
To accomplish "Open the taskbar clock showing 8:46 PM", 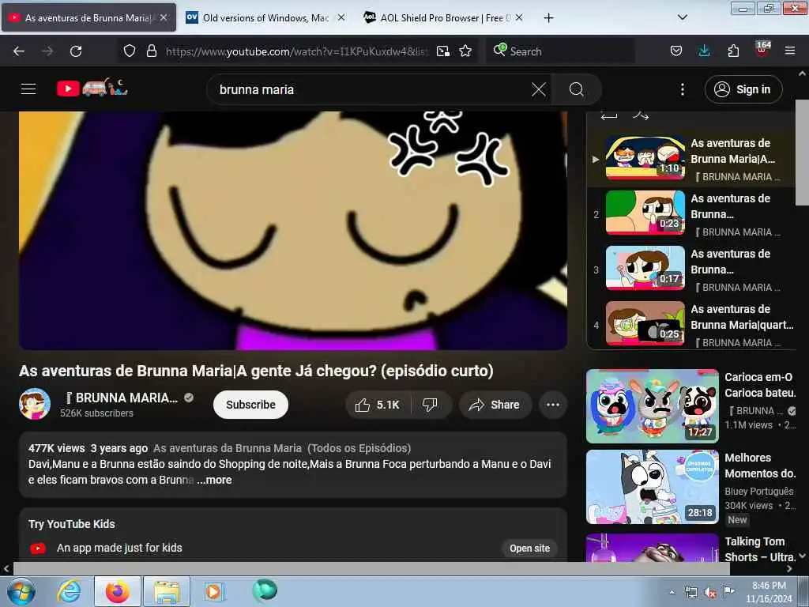I will tap(769, 592).
